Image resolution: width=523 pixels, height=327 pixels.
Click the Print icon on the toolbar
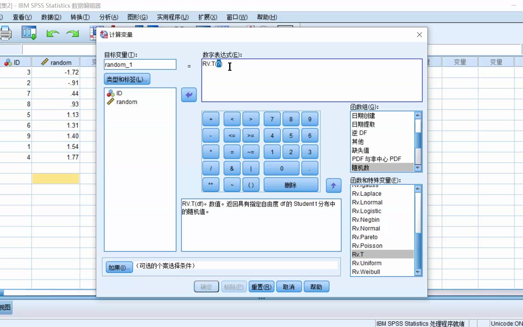(x=5, y=33)
